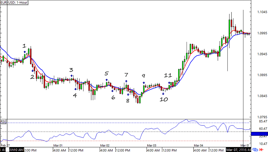Click the 10.47 RSI level value
Viewport: 268px width, 152px height.
click(263, 144)
